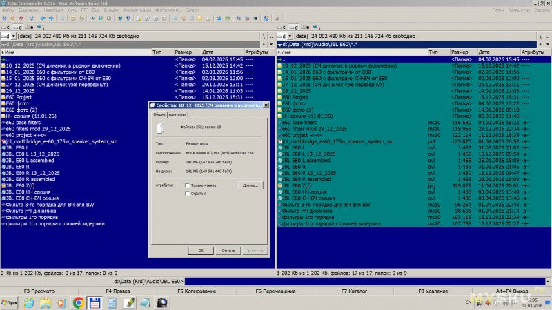Screen dimensions: 552x310
Task: Switch to the 'Настройка' tab in properties
Action: 177,115
